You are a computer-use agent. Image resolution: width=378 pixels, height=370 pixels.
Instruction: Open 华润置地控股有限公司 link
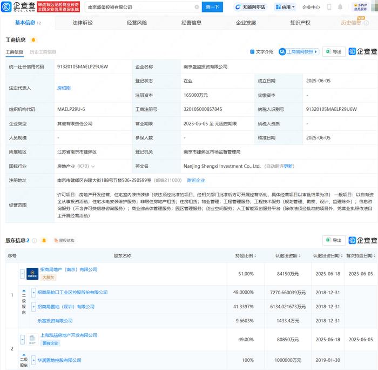click(x=59, y=360)
